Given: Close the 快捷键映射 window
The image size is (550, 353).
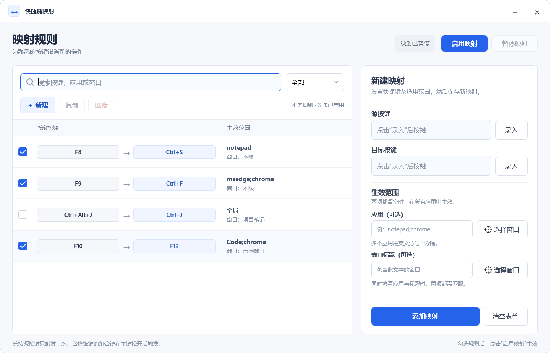Looking at the screenshot, I should pyautogui.click(x=537, y=12).
